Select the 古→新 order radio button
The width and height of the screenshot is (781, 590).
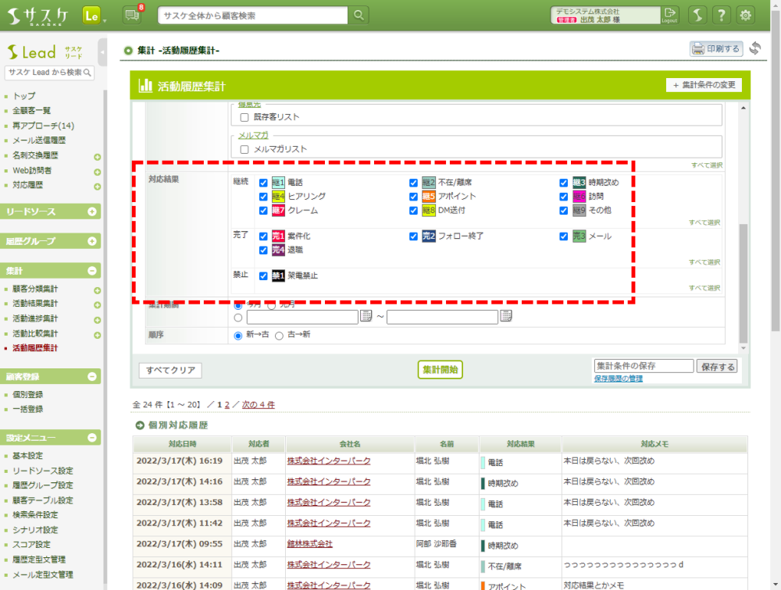[279, 336]
